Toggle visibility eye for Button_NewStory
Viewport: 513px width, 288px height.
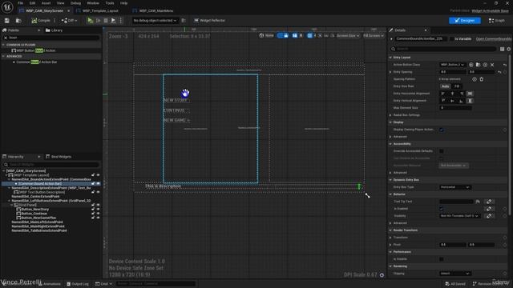point(98,210)
